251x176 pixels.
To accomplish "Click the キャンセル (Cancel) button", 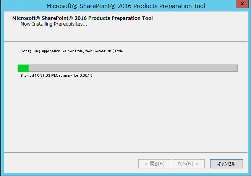I will click(x=226, y=164).
